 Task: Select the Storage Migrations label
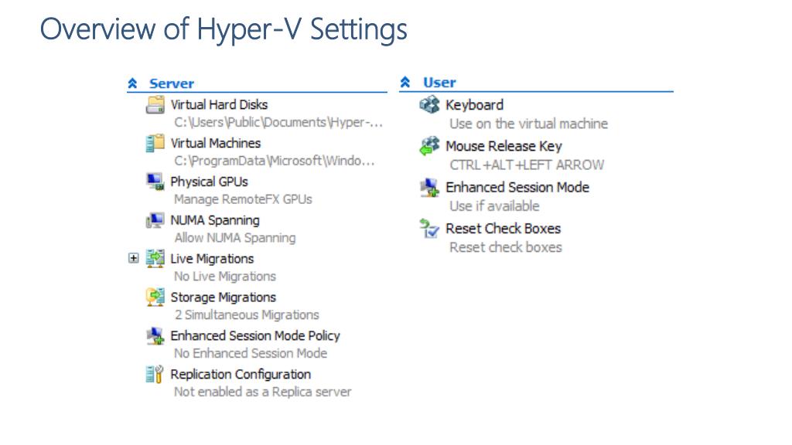[224, 297]
